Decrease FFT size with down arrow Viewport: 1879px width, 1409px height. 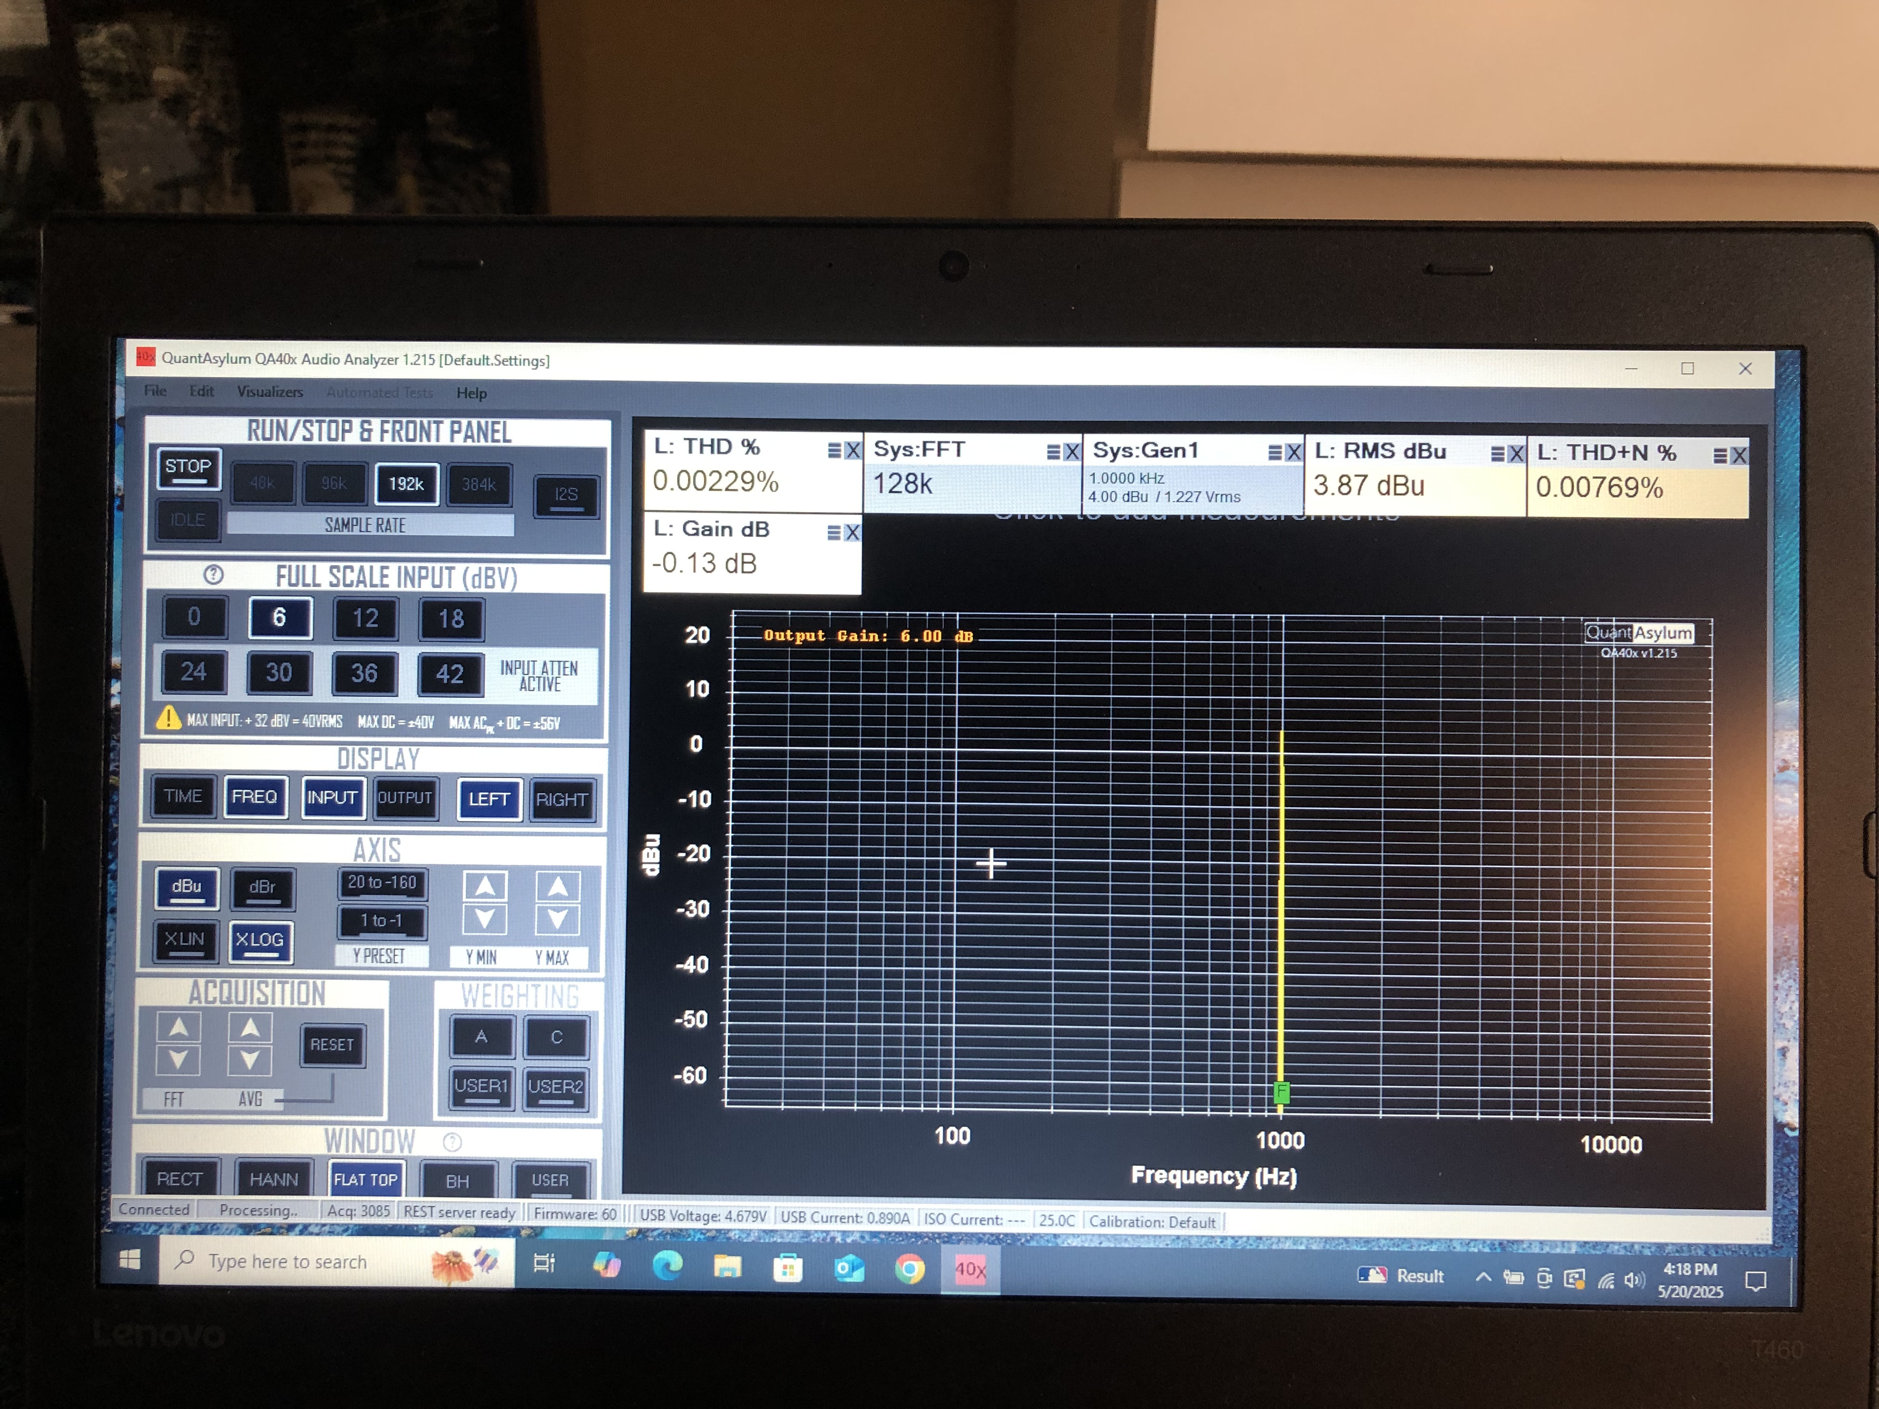pos(178,1060)
